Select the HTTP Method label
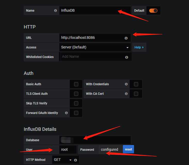 click(36, 160)
